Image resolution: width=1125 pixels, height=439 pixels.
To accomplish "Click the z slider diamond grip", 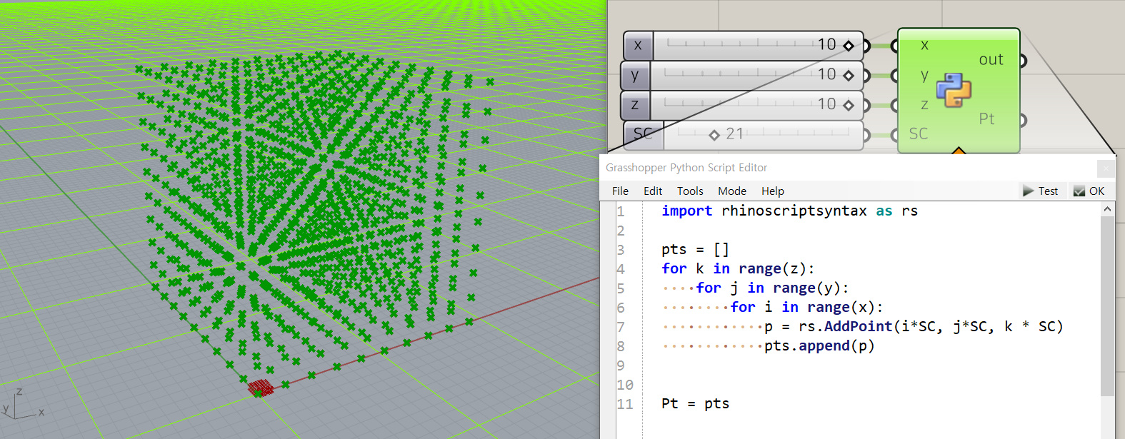I will pyautogui.click(x=849, y=105).
